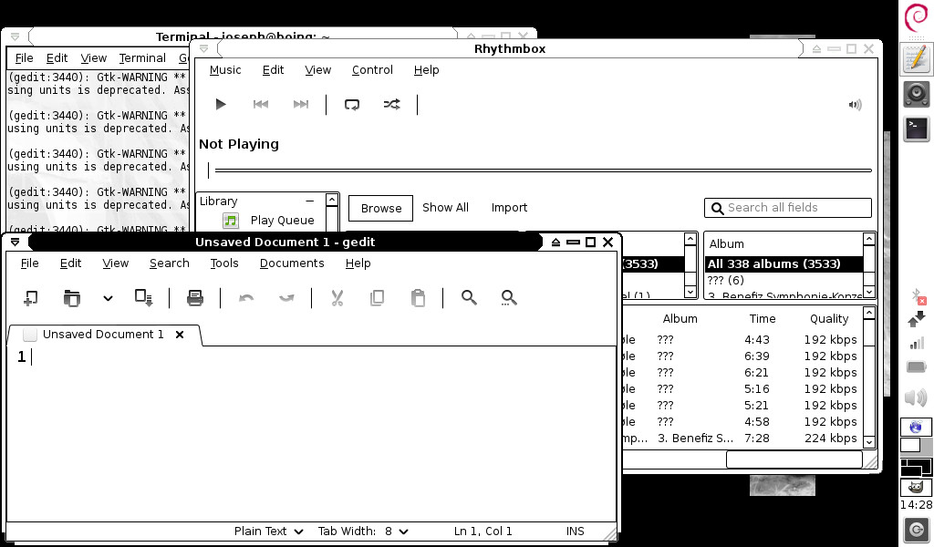Click the Save icon in gedit
The width and height of the screenshot is (934, 547).
click(143, 297)
